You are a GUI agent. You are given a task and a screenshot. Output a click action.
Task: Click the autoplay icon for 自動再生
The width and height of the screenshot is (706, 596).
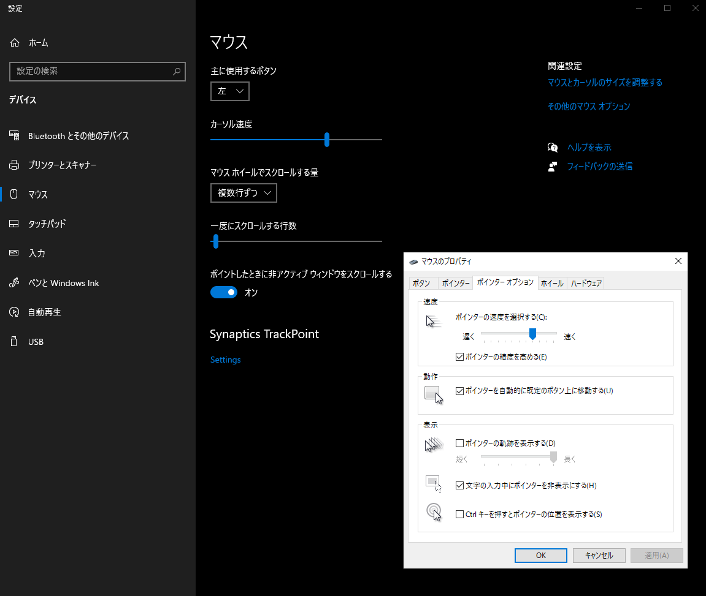tap(14, 312)
